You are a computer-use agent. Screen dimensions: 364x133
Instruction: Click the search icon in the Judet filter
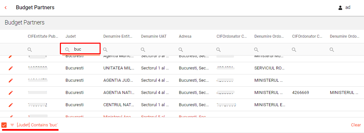[x=67, y=49]
